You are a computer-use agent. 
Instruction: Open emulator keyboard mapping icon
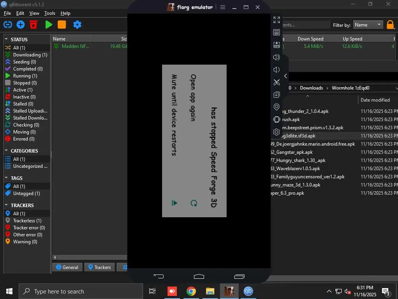(276, 32)
